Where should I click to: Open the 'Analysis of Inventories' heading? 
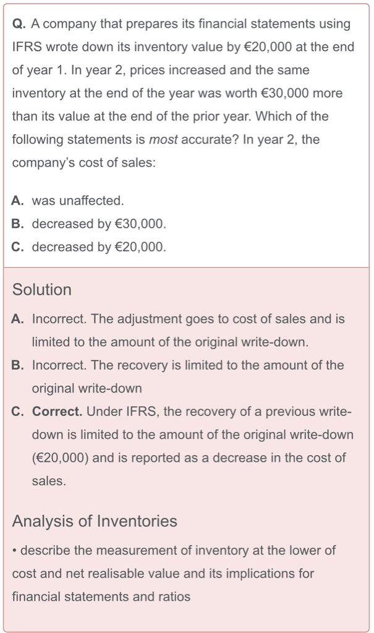[95, 521]
